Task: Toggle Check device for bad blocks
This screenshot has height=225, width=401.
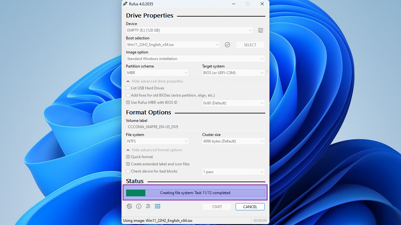Action: 128,171
